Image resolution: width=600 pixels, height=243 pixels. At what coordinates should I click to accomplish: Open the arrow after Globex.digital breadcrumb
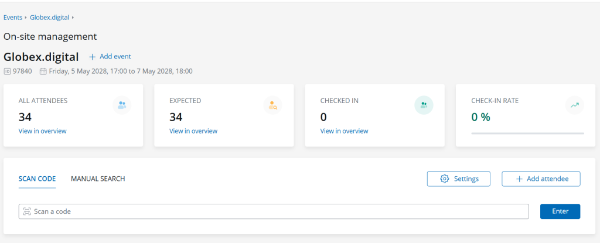pos(73,18)
